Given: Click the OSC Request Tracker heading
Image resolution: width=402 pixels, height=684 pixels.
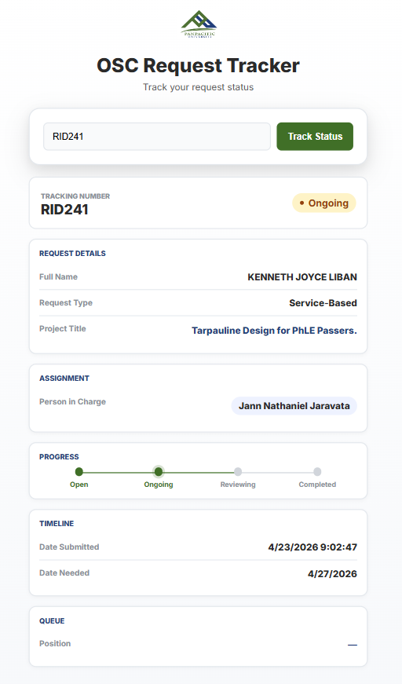Looking at the screenshot, I should coord(199,65).
